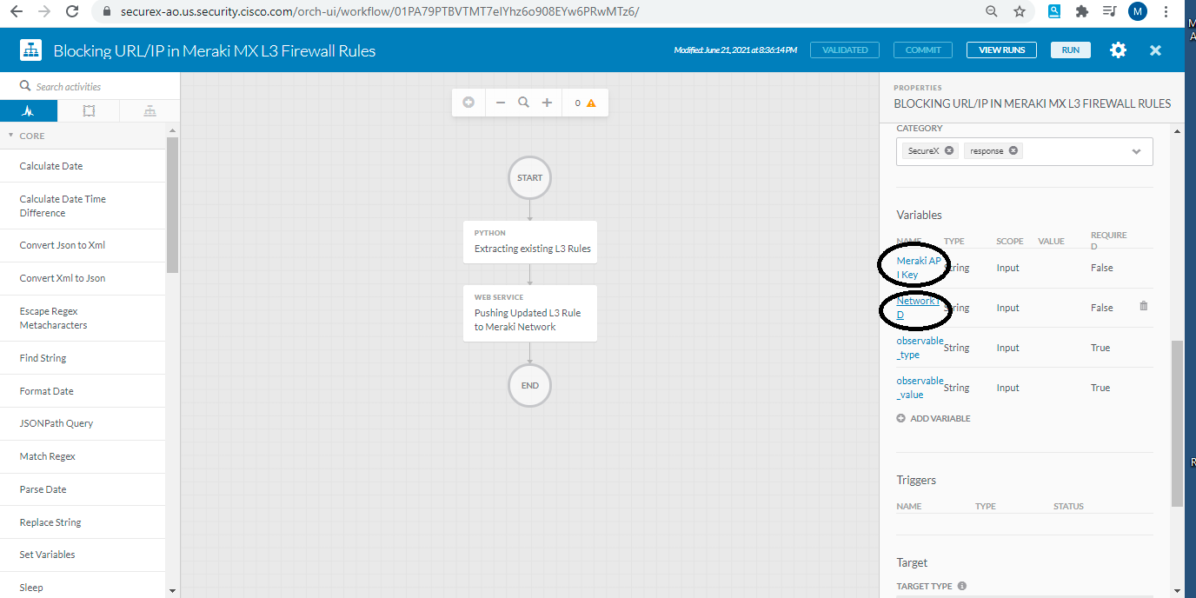Reload the browser page
The width and height of the screenshot is (1196, 598).
point(72,11)
